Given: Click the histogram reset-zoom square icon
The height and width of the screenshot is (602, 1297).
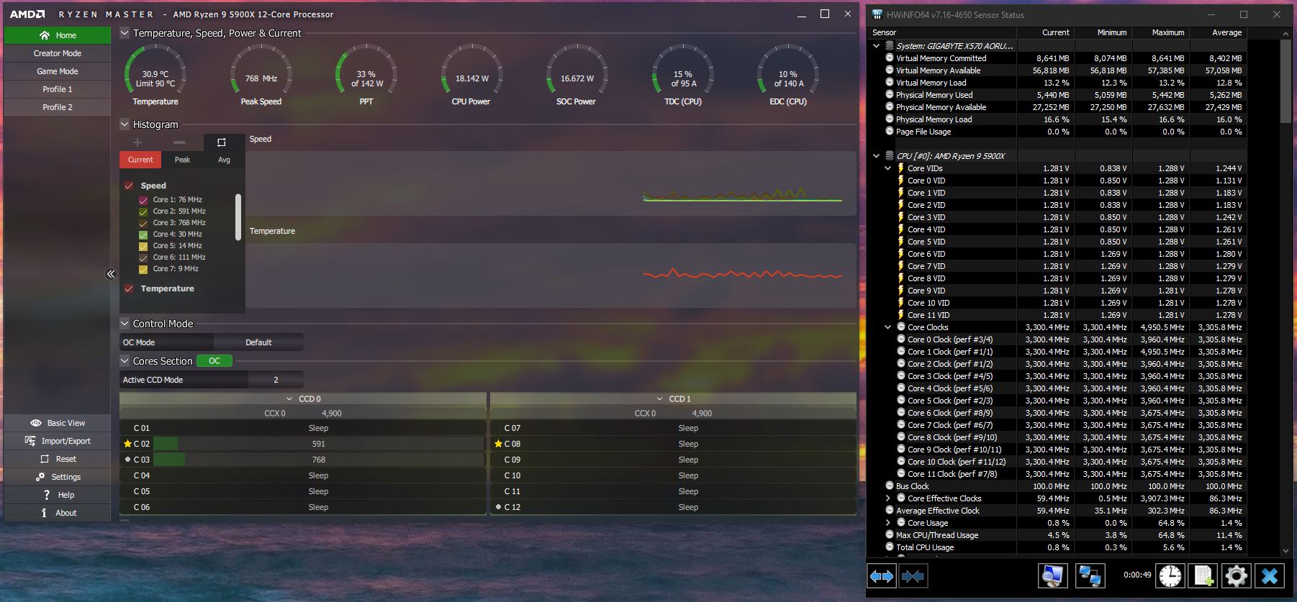Looking at the screenshot, I should pyautogui.click(x=222, y=142).
